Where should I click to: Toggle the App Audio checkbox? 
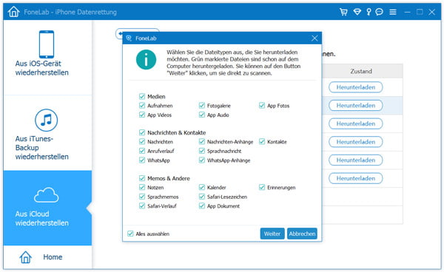tap(202, 115)
